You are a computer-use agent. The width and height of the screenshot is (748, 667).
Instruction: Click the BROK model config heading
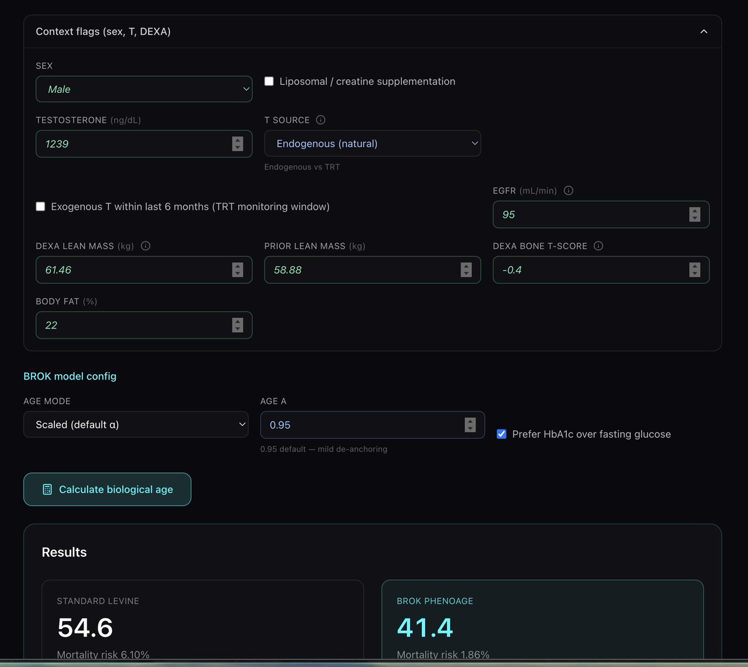(x=70, y=376)
